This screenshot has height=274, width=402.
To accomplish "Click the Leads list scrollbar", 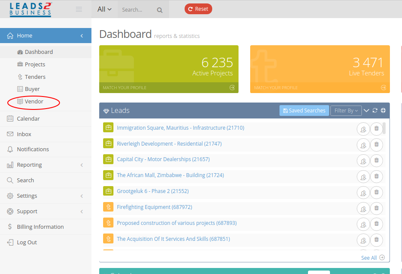I will tap(384, 128).
